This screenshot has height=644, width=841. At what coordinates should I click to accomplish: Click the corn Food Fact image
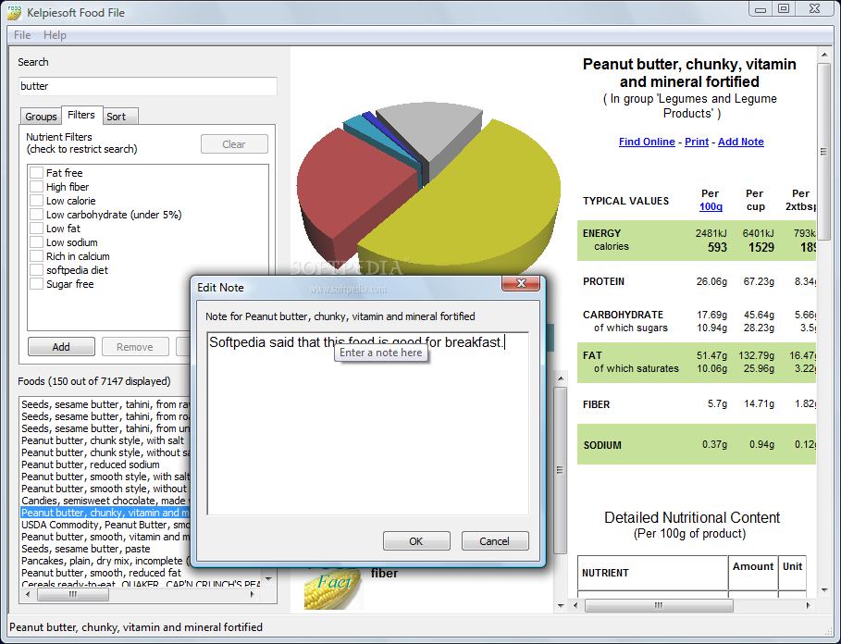click(334, 588)
